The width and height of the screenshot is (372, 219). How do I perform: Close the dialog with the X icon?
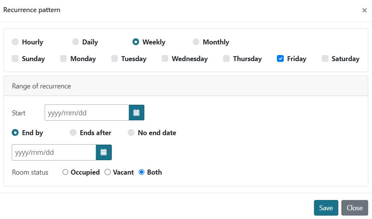point(364,10)
